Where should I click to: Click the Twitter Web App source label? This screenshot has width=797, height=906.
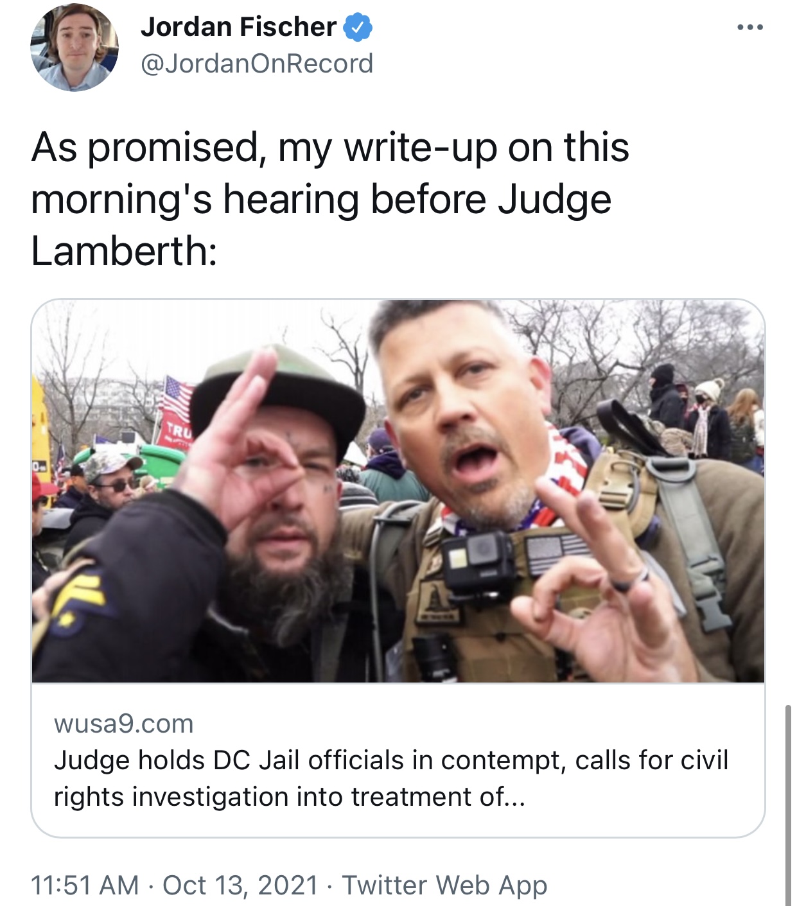(x=444, y=885)
